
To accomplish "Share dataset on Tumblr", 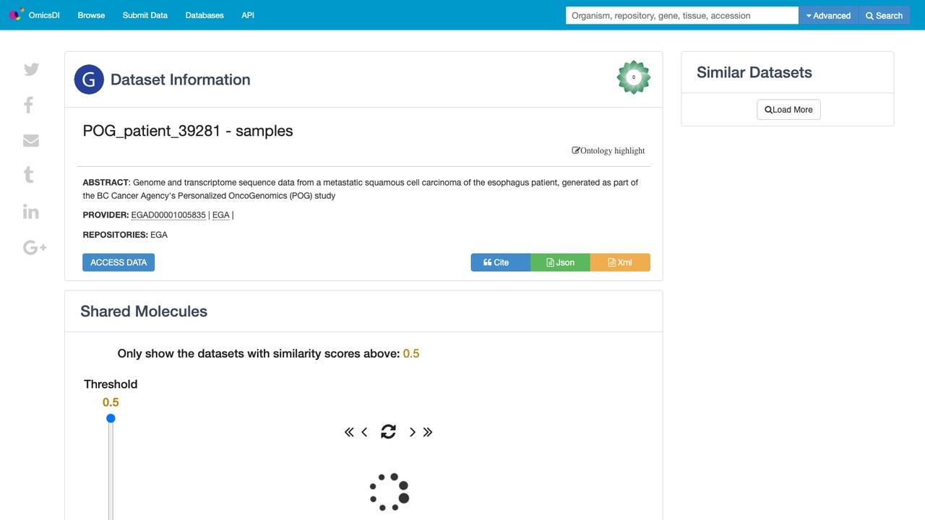I will tap(29, 175).
